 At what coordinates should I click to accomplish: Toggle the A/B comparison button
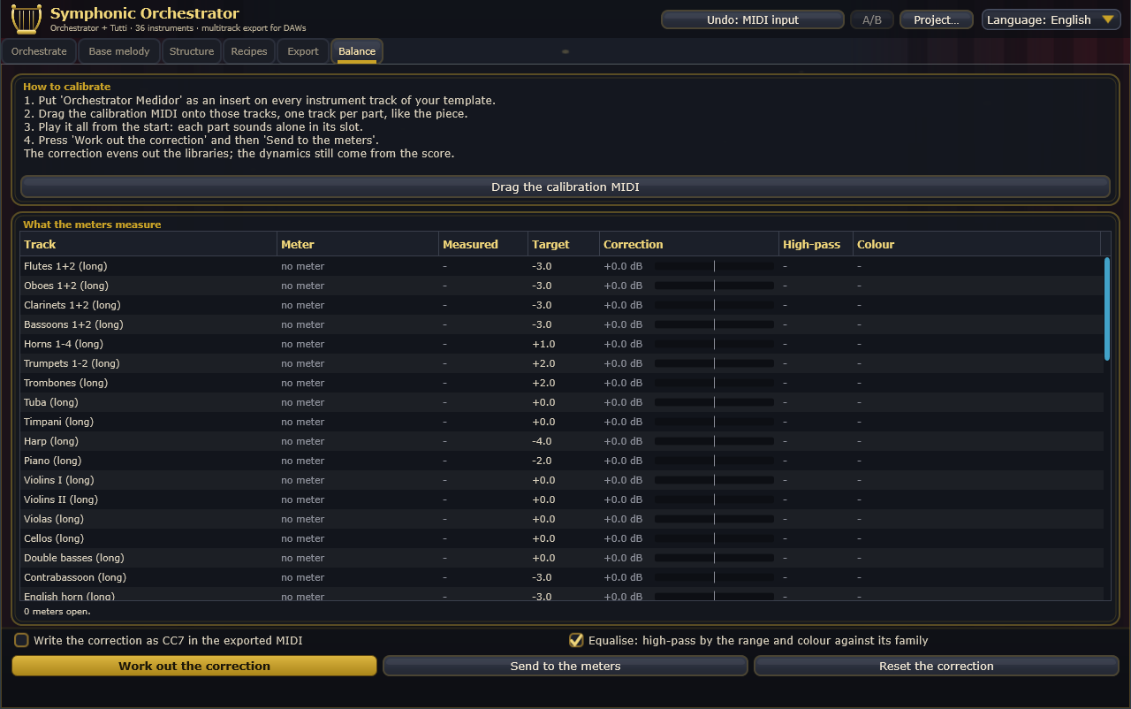click(872, 19)
